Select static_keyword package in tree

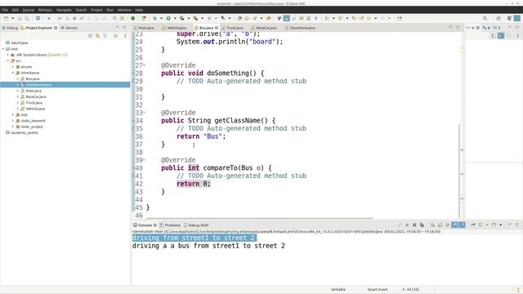coord(33,121)
